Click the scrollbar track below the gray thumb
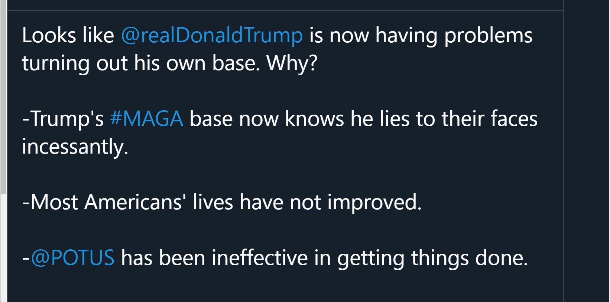Viewport: 610px width, 302px height. 3,248
